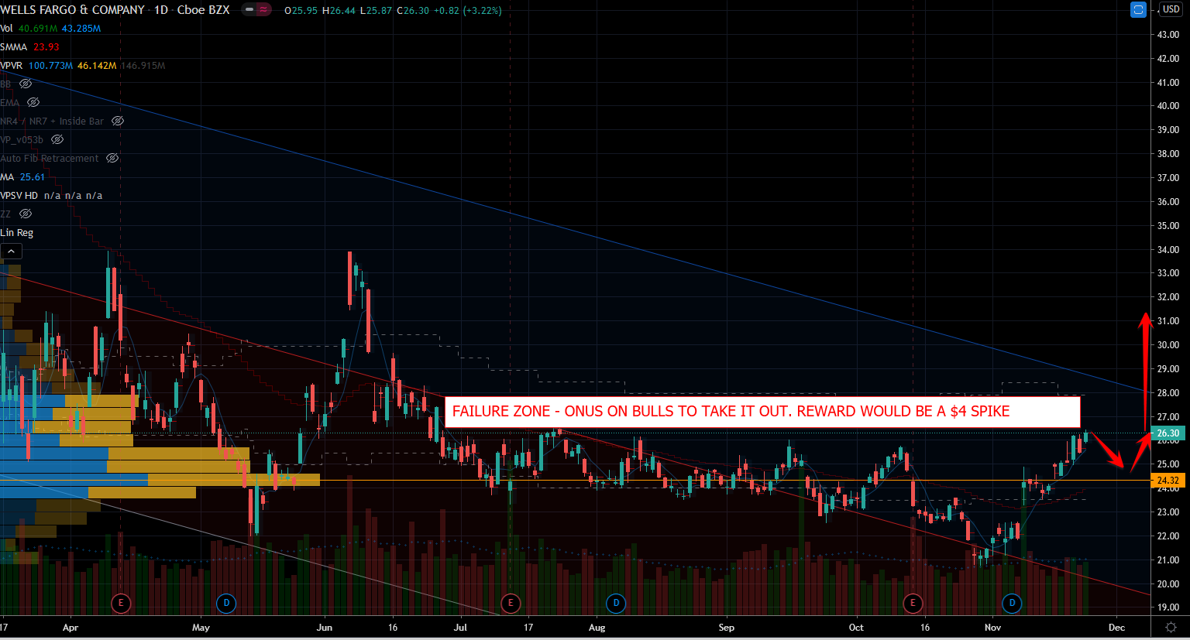Screen dimensions: 1190x640
Task: Click the high price H26.44
Action: 339,11
